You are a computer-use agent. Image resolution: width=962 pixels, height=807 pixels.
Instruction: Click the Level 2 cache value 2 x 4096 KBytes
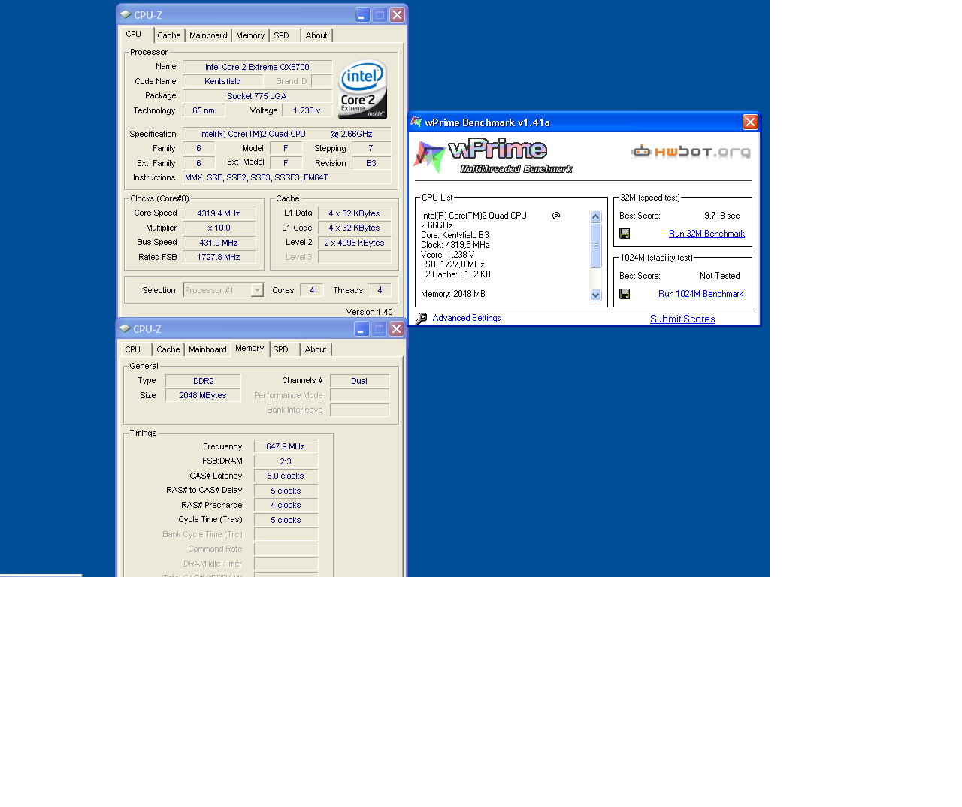(354, 243)
